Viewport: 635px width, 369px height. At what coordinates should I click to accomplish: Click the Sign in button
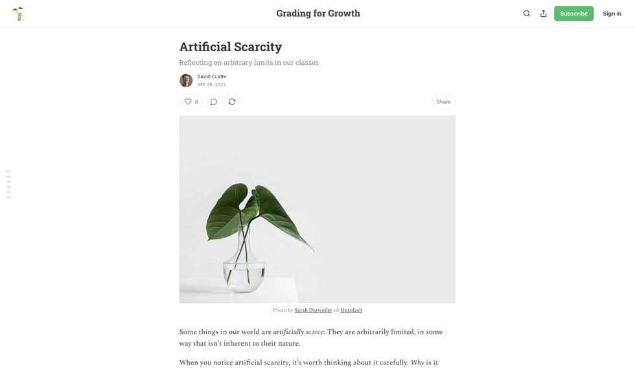click(x=612, y=14)
